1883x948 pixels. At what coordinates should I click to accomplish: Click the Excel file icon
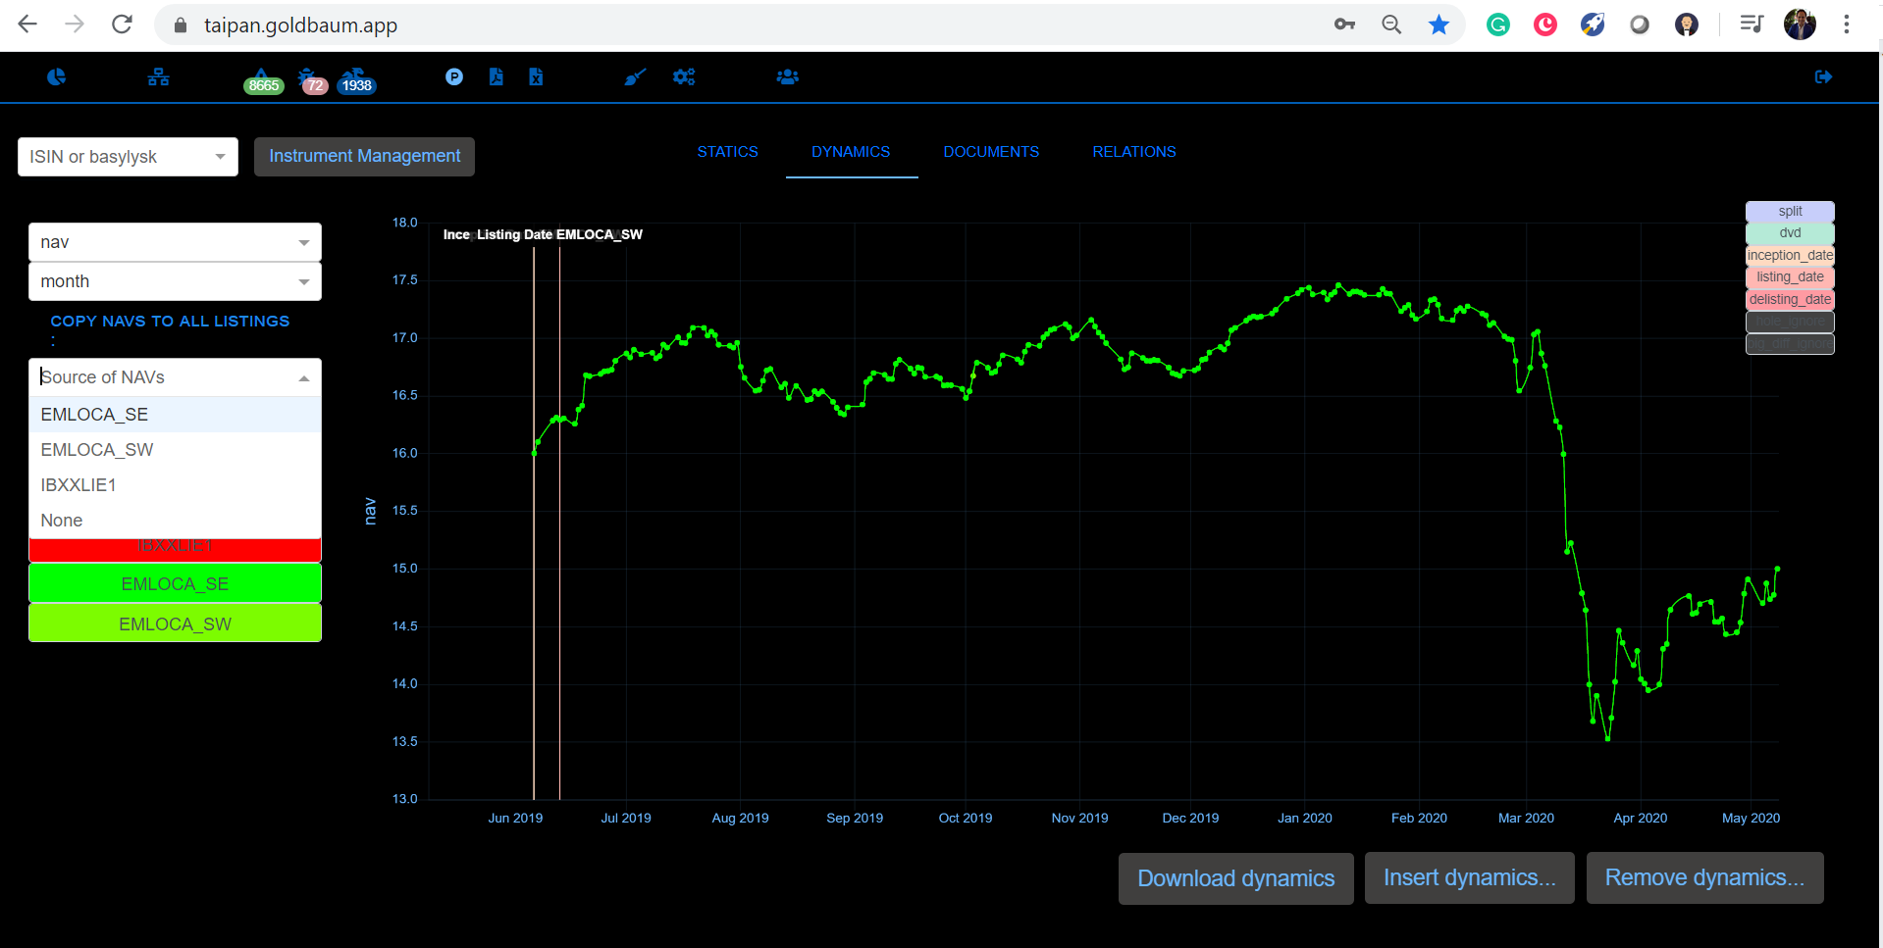click(x=536, y=76)
